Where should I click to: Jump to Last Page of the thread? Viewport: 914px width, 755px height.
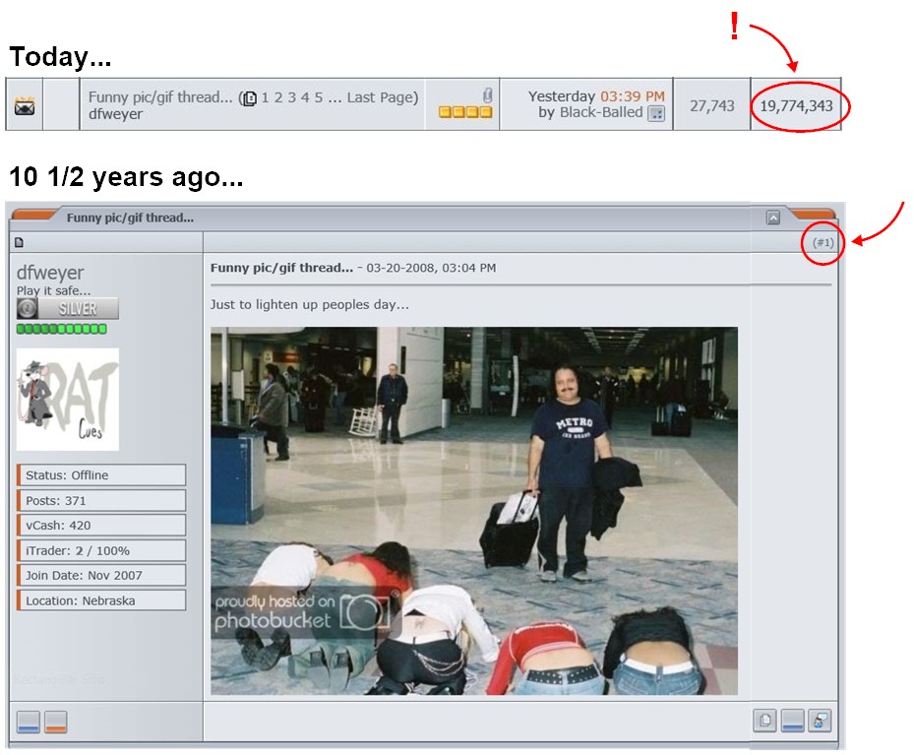click(382, 96)
